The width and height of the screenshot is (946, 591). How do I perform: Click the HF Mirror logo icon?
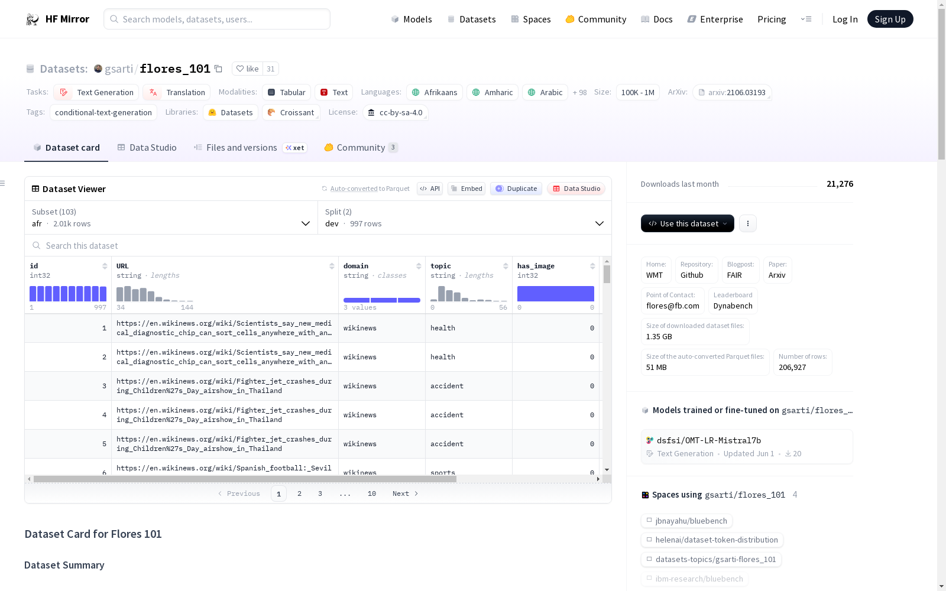point(33,20)
